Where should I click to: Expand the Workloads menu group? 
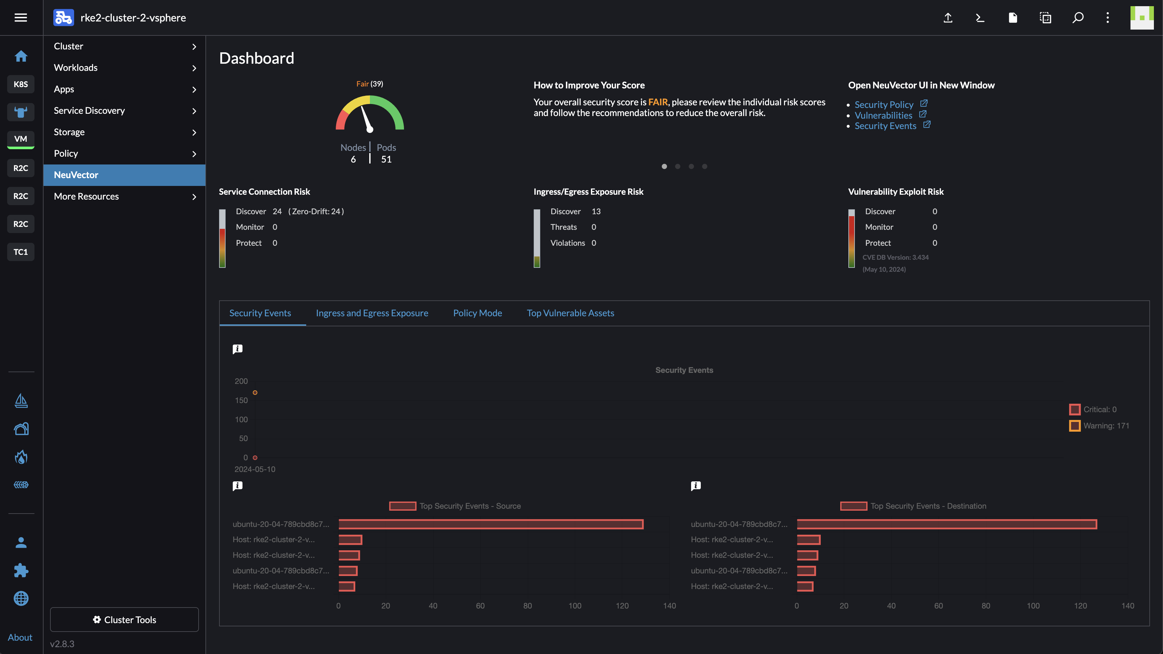click(x=124, y=68)
